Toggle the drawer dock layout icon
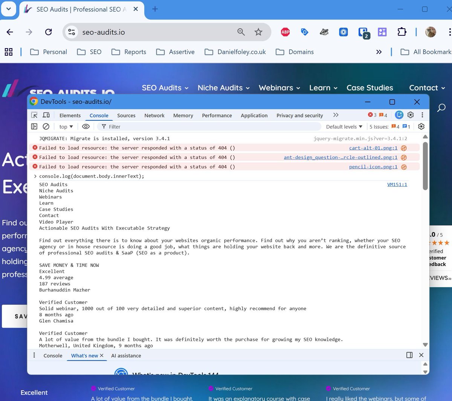 click(x=409, y=355)
